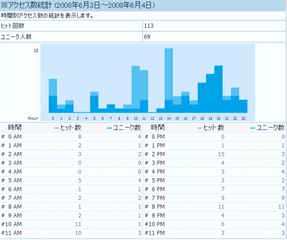Click the square icon beside アクセス数統計 title
Image resolution: width=287 pixels, height=240 pixels.
(x=4, y=5)
